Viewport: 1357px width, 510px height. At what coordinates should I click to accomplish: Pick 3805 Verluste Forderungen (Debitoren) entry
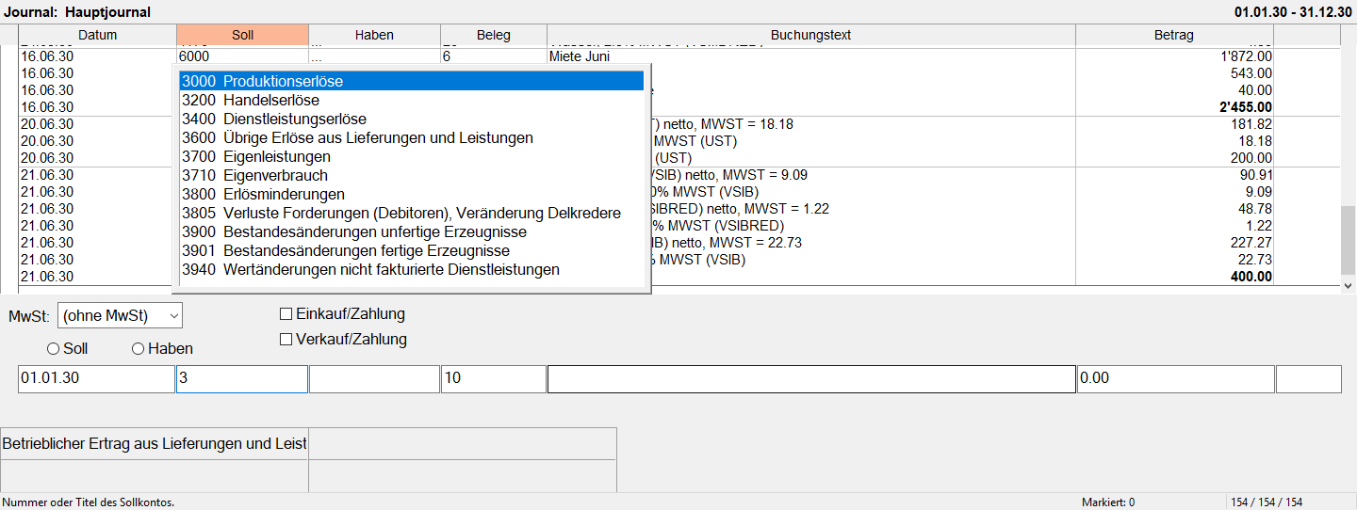tap(412, 214)
